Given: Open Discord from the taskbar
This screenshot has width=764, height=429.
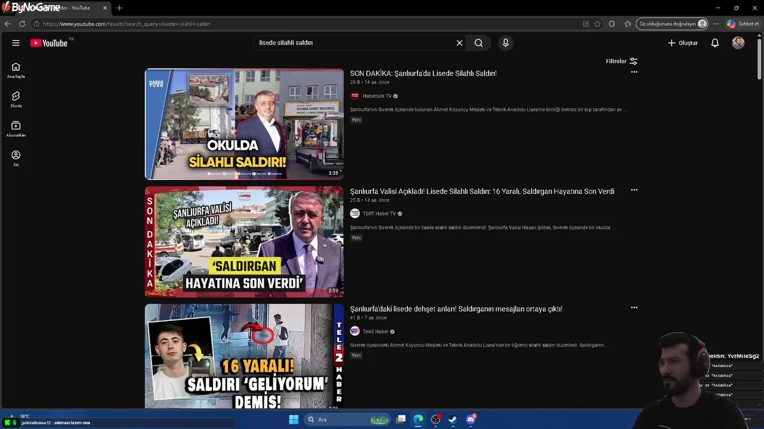Looking at the screenshot, I should click(x=471, y=419).
